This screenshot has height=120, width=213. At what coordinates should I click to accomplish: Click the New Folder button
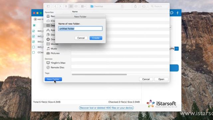pos(53,79)
